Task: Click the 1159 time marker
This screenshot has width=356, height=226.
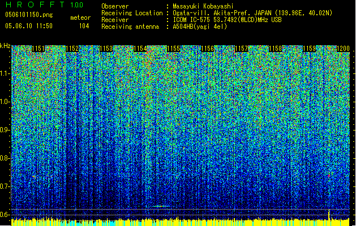Action: (309, 49)
